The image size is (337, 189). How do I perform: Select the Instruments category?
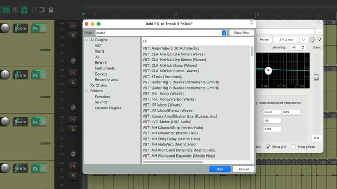(105, 68)
